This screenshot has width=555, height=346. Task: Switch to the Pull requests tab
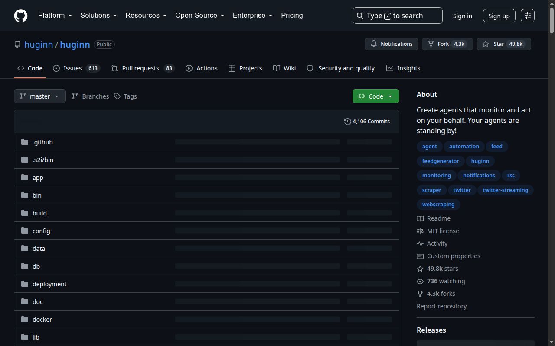click(x=143, y=68)
